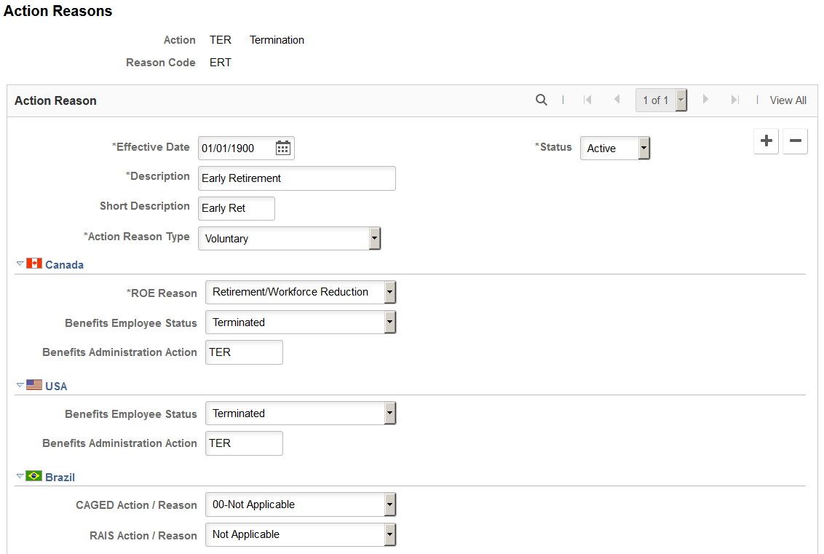Click the View All link
The image size is (824, 554).
click(788, 100)
